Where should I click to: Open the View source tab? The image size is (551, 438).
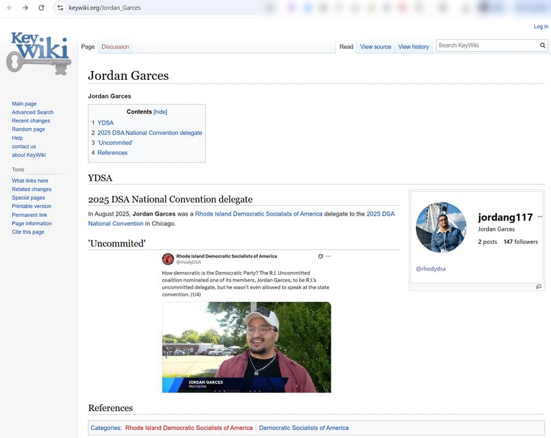[375, 47]
